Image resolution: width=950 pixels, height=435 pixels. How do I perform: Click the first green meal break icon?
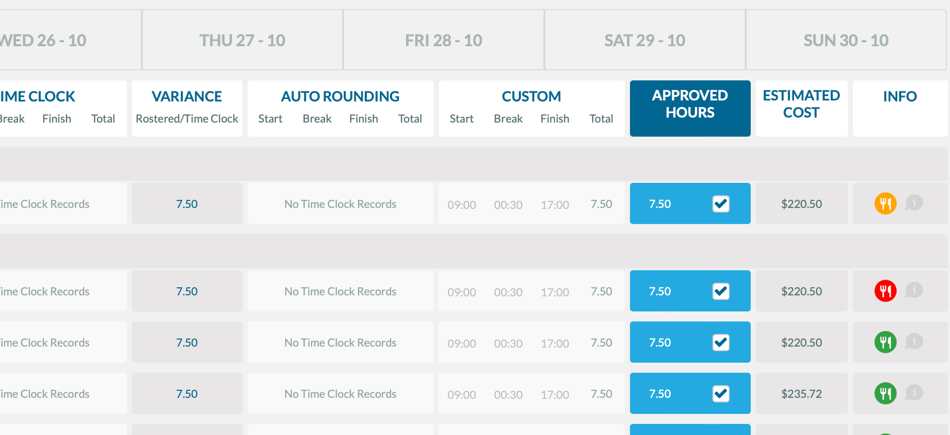885,342
